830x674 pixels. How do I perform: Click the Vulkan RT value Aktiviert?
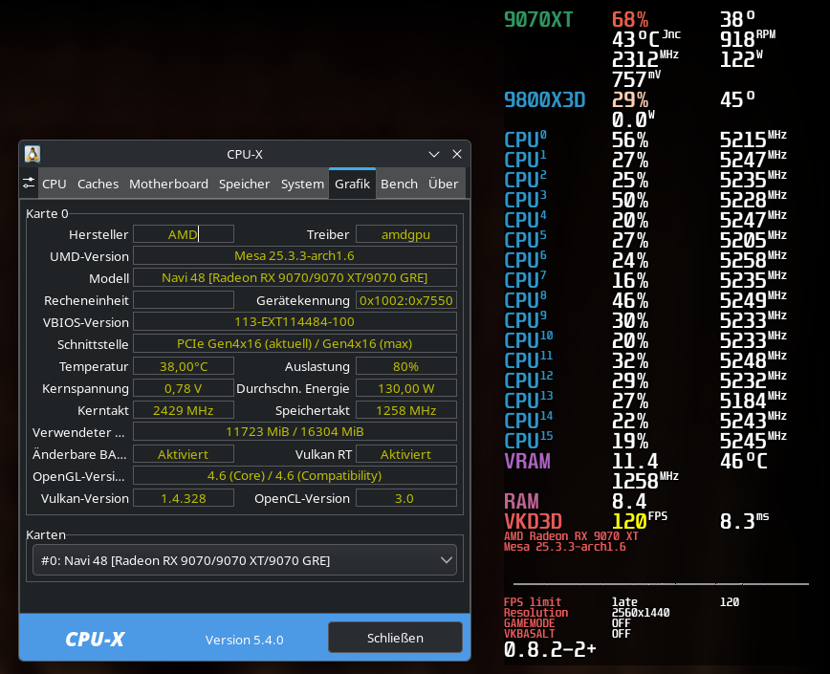coord(406,454)
